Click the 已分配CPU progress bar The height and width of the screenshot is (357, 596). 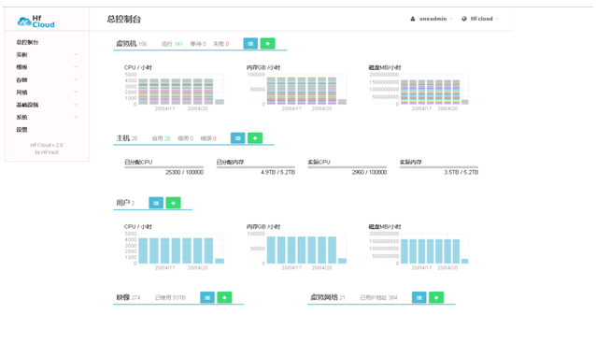163,167
